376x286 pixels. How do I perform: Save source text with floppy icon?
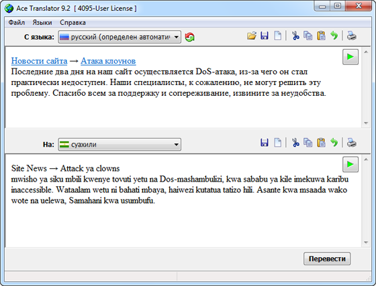265,36
